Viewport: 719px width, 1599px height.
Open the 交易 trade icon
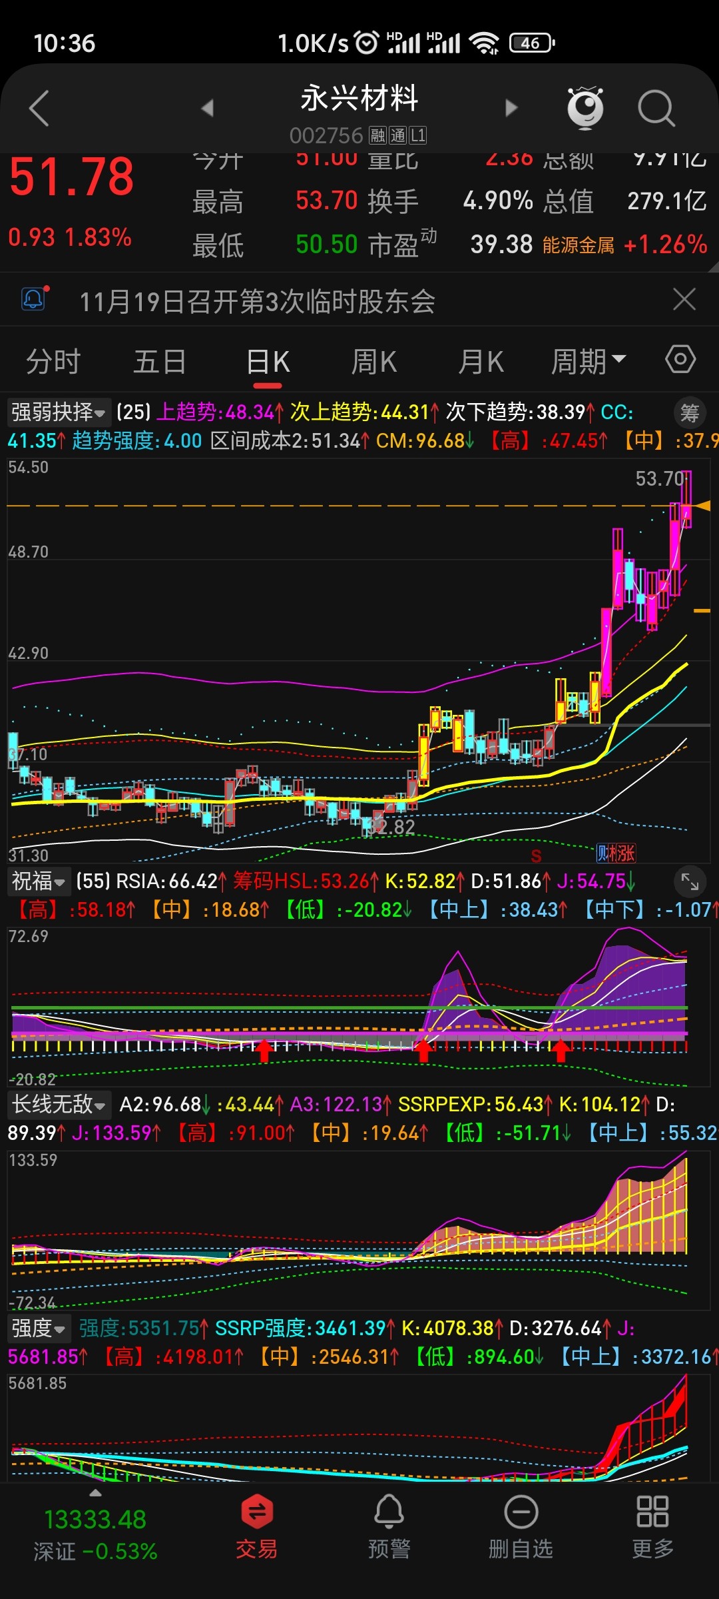click(x=257, y=1526)
